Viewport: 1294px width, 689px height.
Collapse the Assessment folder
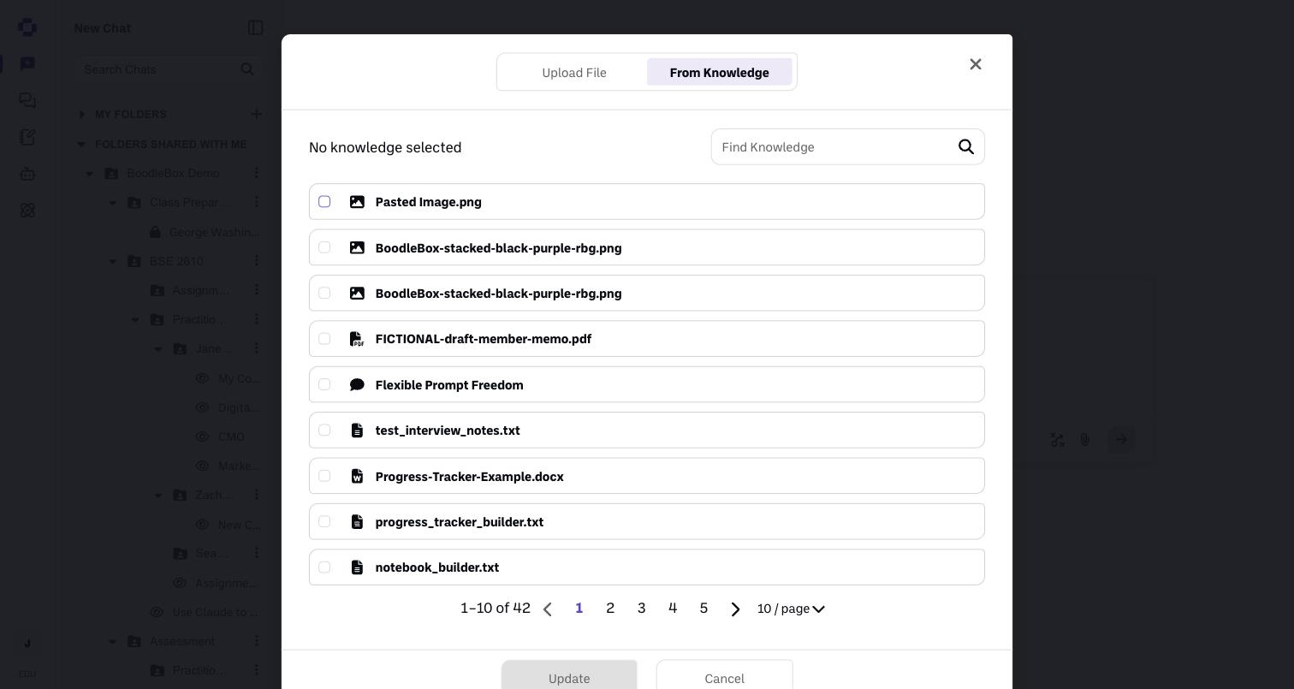(x=113, y=641)
